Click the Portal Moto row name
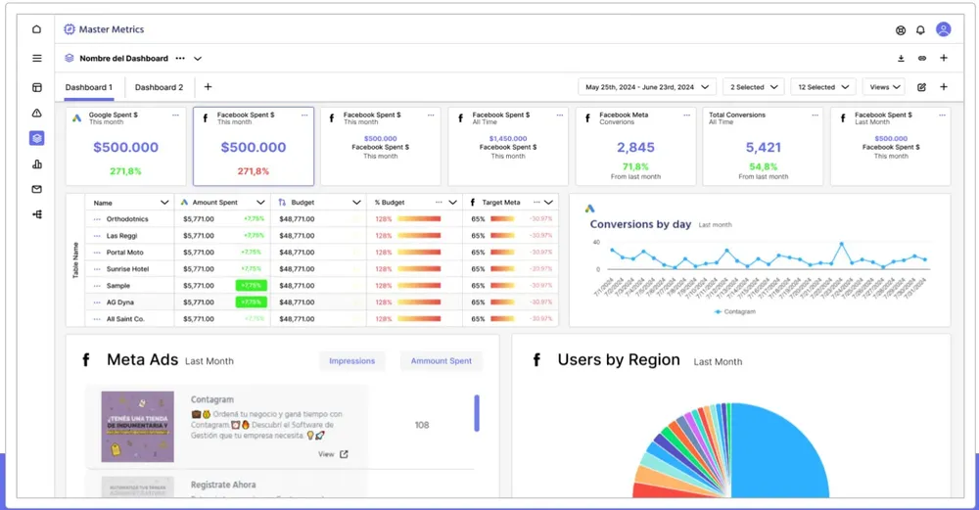The image size is (979, 510). 125,253
